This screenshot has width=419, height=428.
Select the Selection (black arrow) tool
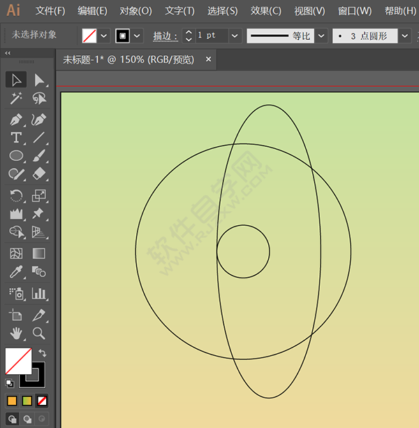pyautogui.click(x=16, y=80)
